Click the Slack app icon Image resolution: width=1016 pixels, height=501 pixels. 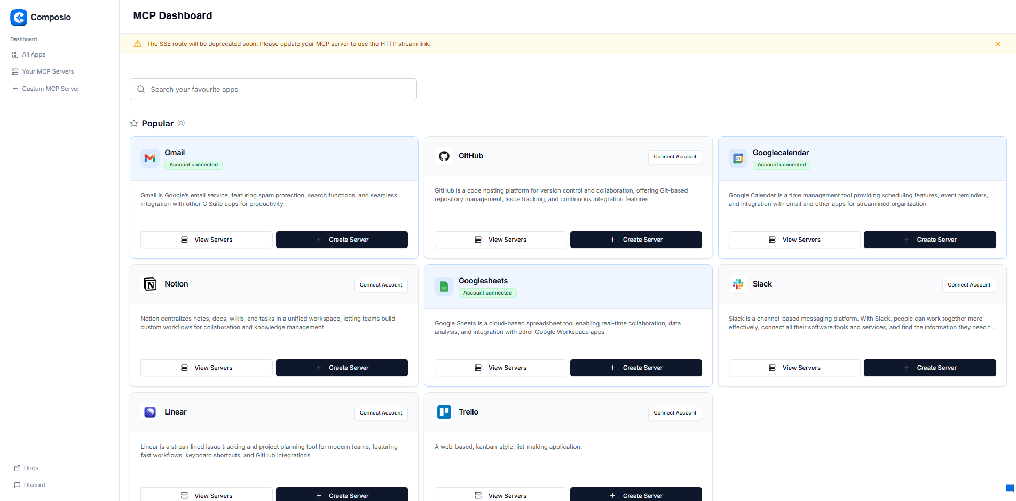tap(738, 284)
